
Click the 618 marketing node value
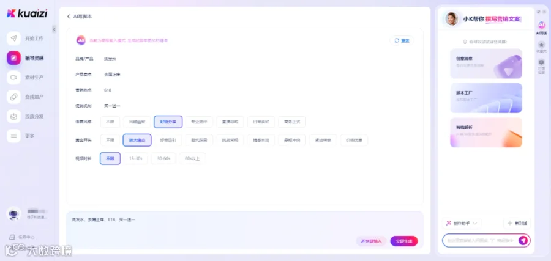pos(108,90)
